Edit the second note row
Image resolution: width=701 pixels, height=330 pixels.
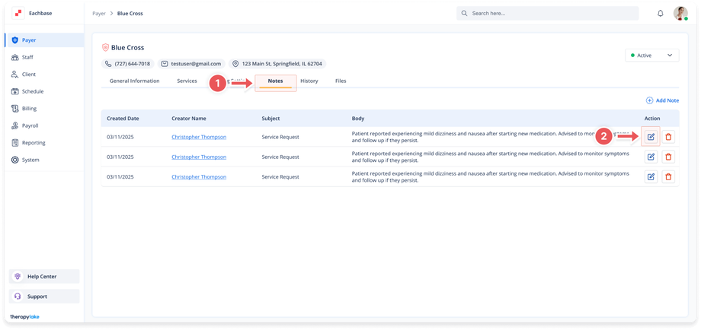coord(651,157)
